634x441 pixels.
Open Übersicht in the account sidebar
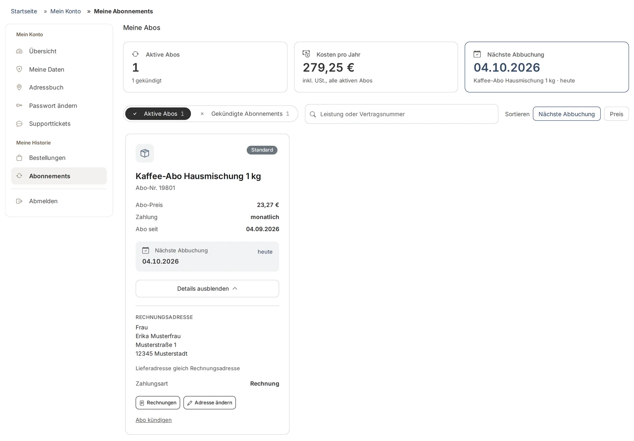coord(59,51)
